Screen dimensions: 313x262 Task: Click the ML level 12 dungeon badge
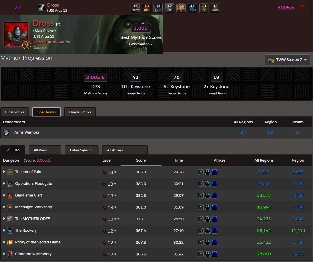pos(170,8)
